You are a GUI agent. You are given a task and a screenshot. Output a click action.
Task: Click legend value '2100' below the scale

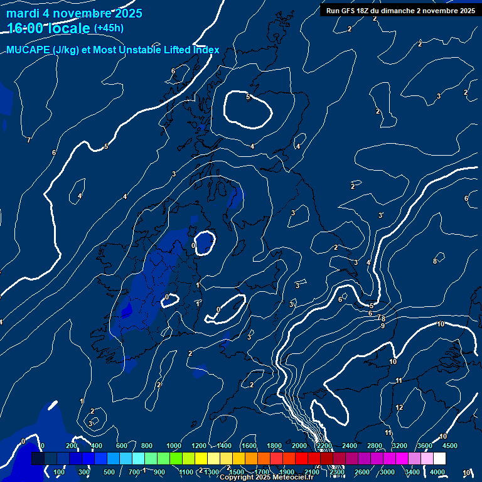click(312, 472)
